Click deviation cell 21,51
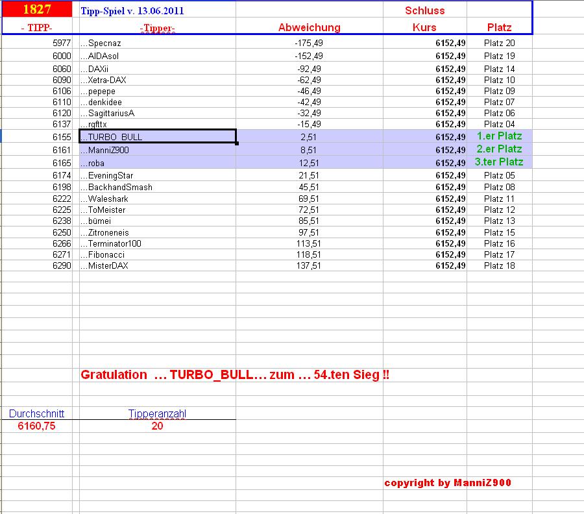The image size is (584, 514). click(x=309, y=175)
